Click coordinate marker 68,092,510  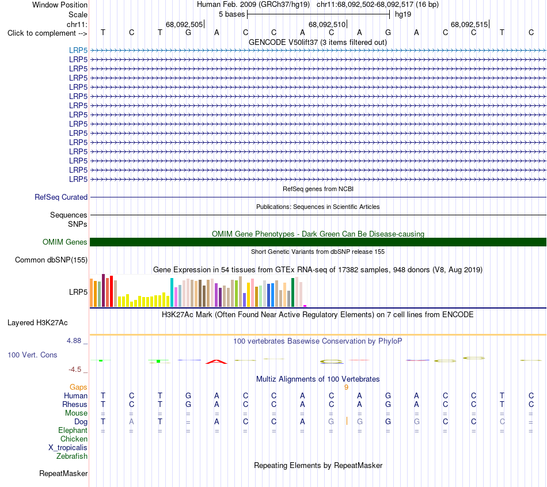pos(327,24)
